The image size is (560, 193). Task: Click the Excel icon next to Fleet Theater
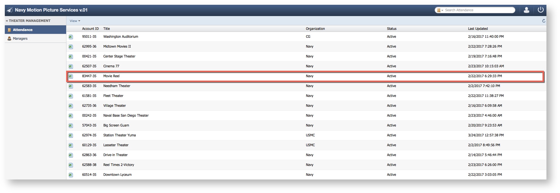[71, 96]
